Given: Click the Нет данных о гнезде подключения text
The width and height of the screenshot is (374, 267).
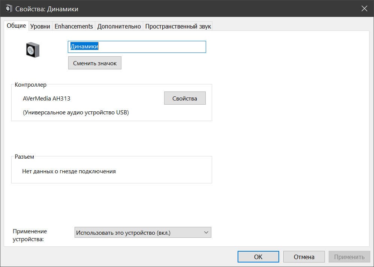Looking at the screenshot, I should 69,171.
